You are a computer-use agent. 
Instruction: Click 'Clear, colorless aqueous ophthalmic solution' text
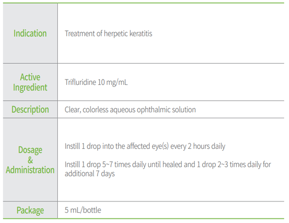pyautogui.click(x=130, y=110)
